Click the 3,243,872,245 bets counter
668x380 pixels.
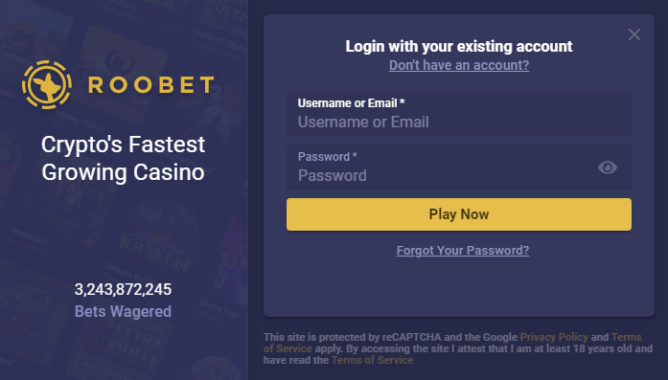(123, 289)
